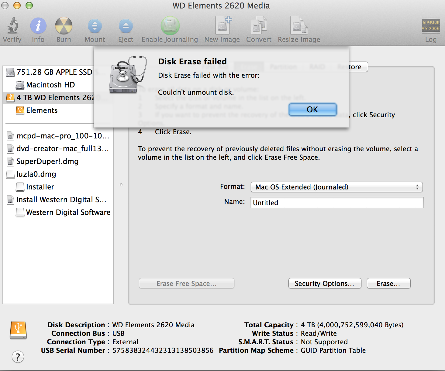Select the Macintosh HD text label
This screenshot has height=371, width=445.
pyautogui.click(x=50, y=85)
